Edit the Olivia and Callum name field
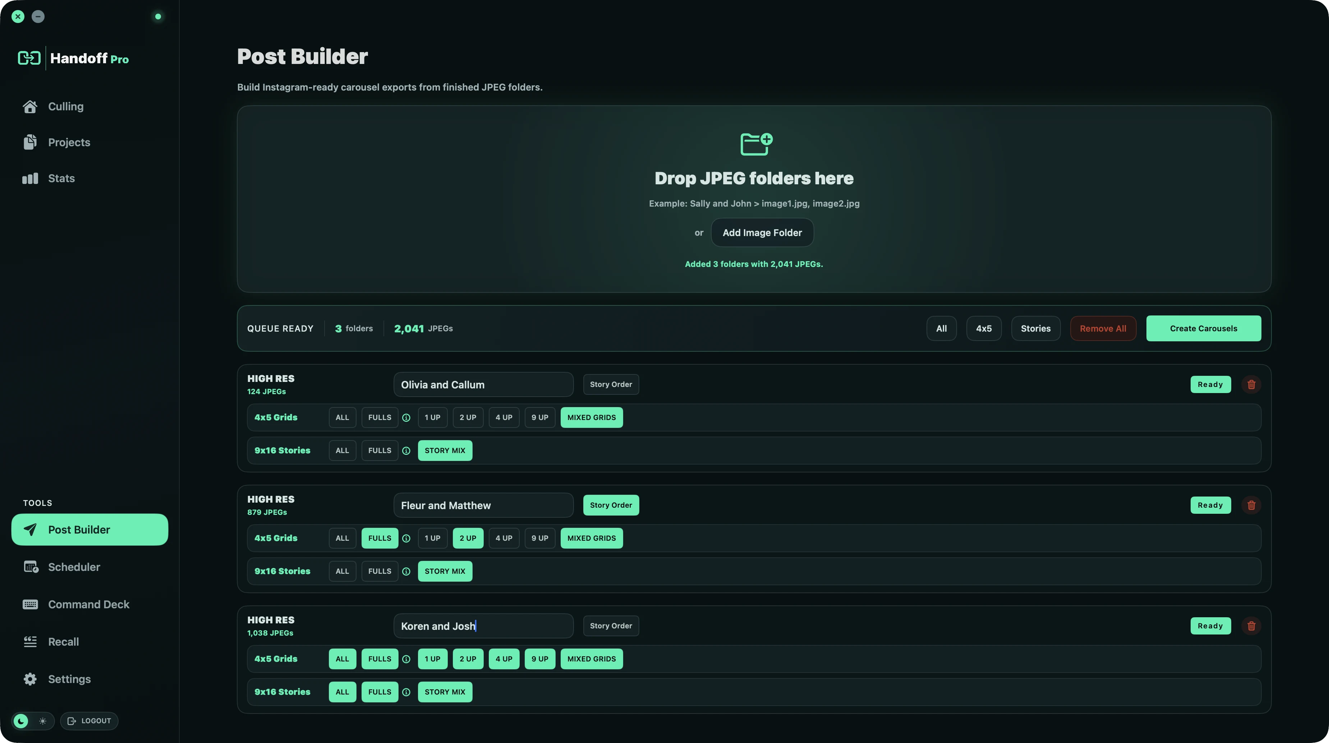This screenshot has height=743, width=1329. coord(483,385)
